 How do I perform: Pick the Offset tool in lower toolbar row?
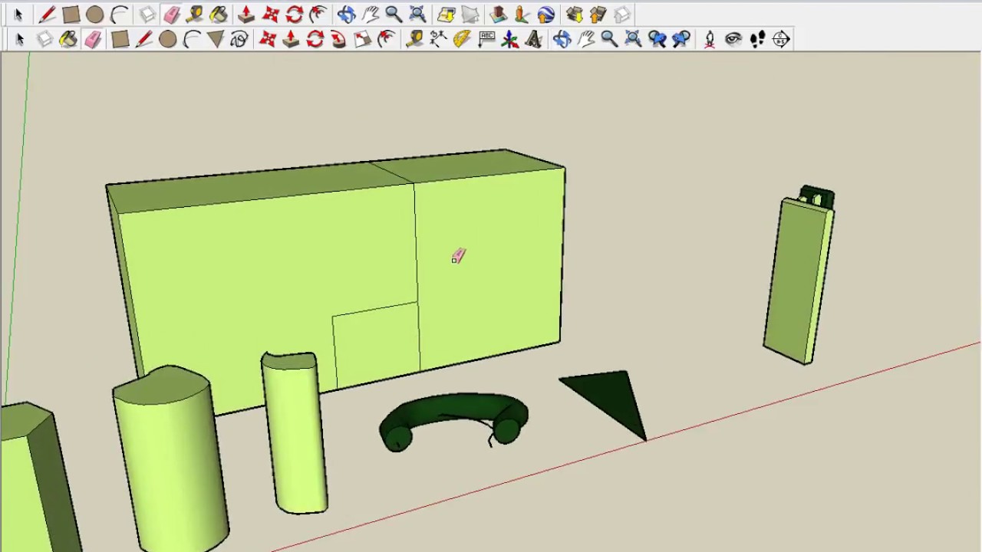tap(386, 39)
